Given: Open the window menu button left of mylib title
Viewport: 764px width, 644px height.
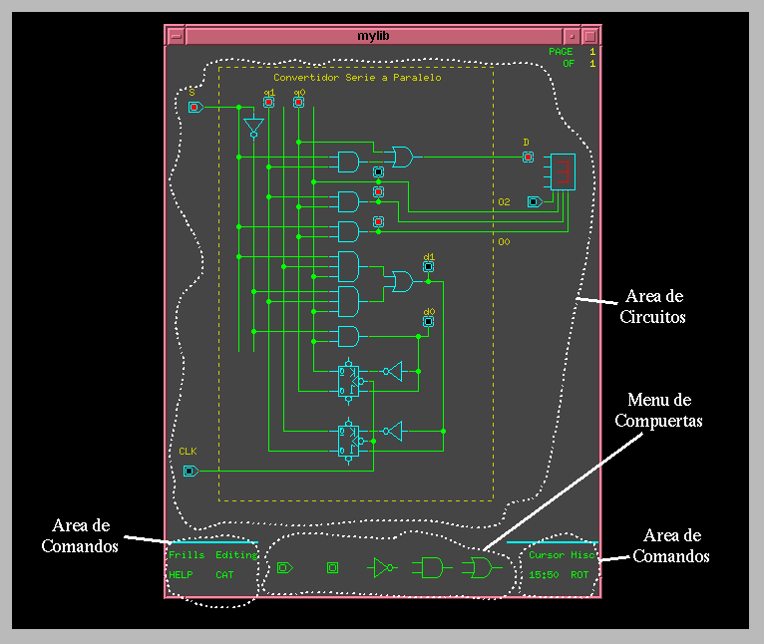Looking at the screenshot, I should pos(176,35).
